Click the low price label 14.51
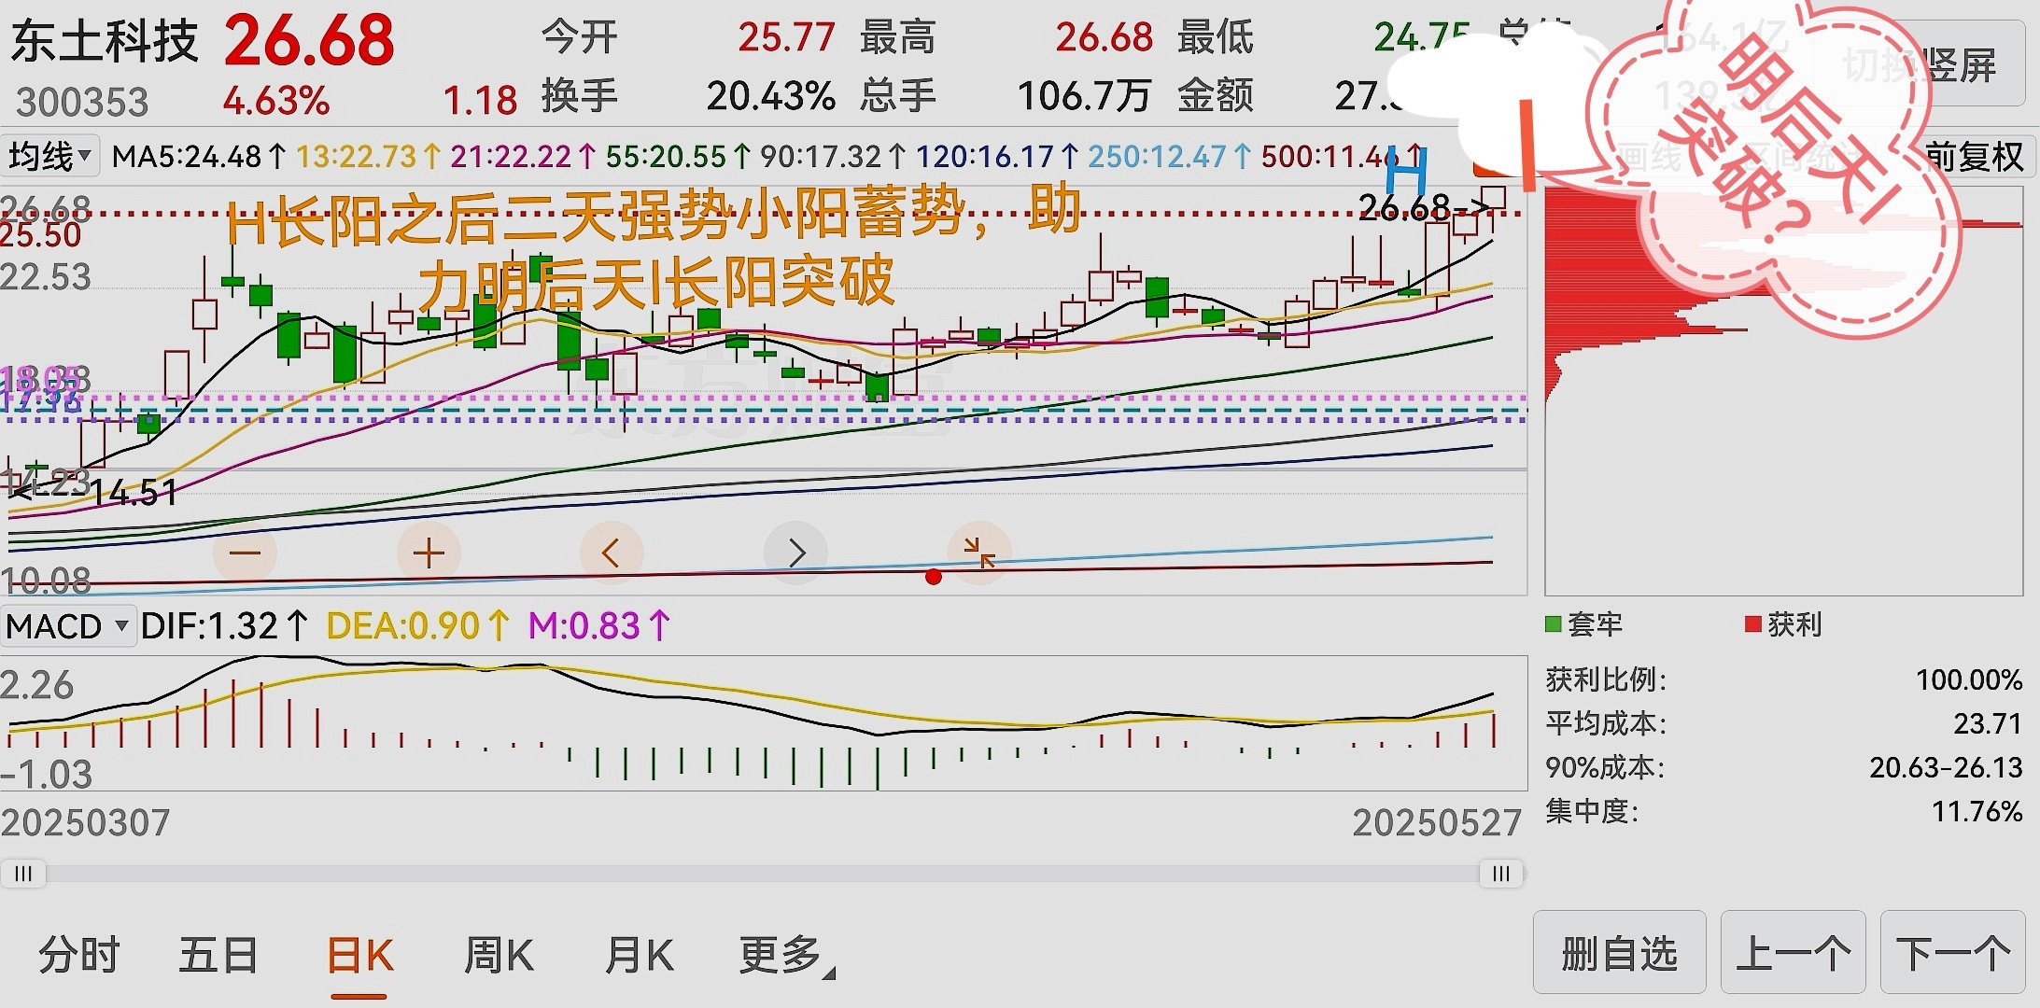 134,492
